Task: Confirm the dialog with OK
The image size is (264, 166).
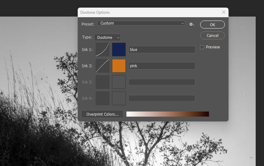Action: pyautogui.click(x=212, y=25)
